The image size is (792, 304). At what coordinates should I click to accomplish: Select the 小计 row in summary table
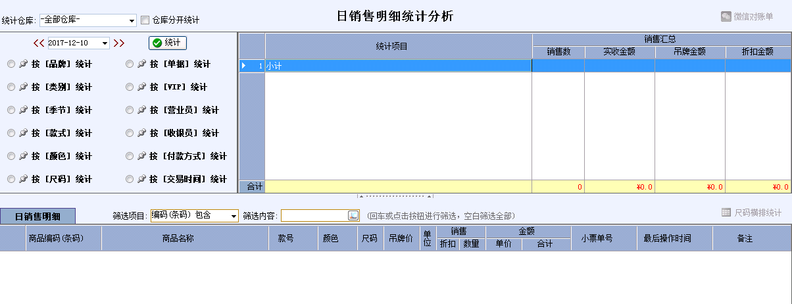click(514, 66)
